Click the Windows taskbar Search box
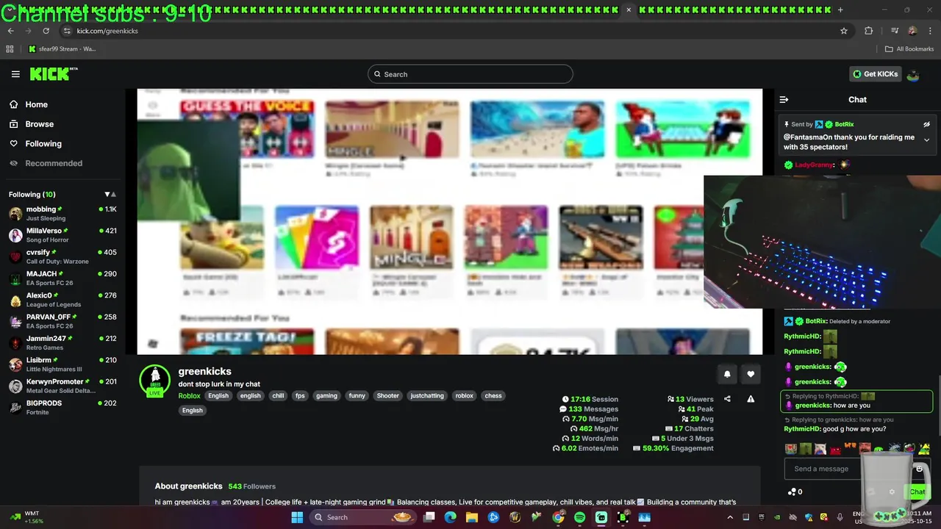941x529 pixels. tap(363, 517)
